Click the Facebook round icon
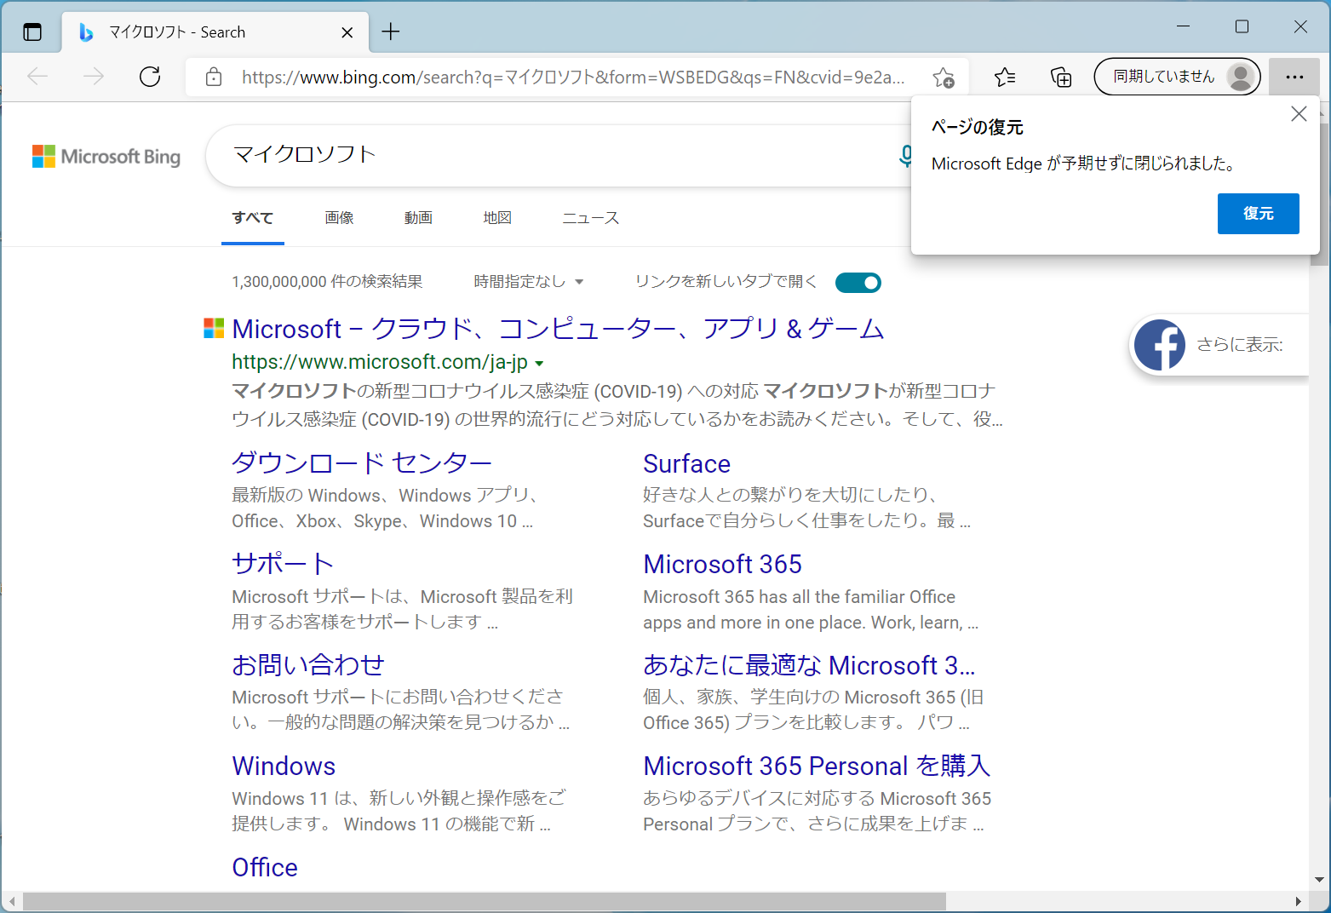 pos(1160,345)
